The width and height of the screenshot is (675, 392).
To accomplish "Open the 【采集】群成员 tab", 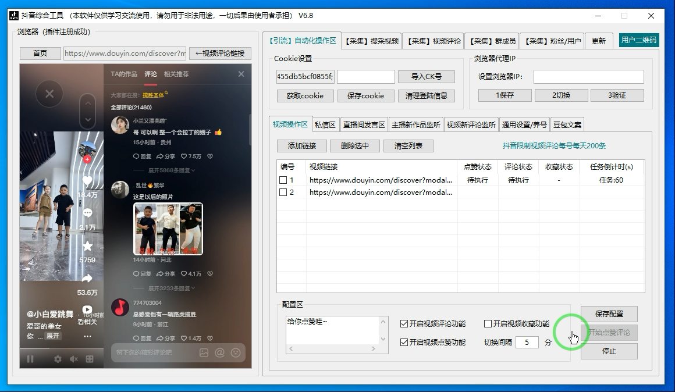I will (x=492, y=41).
